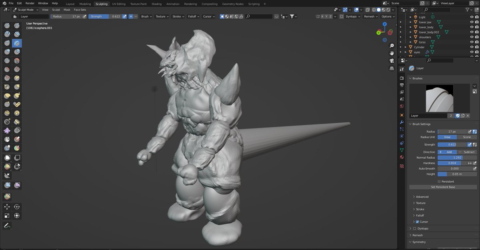480x250 pixels.
Task: Select the Box Mask tool
Action: (7, 157)
